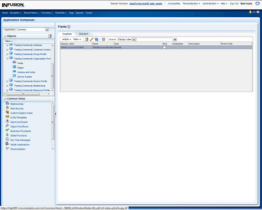Open the Application combo box dropdown
This screenshot has width=262, height=210.
tap(47, 30)
